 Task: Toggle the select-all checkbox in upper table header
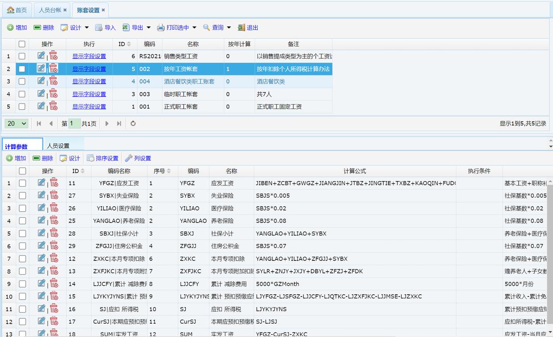coord(22,44)
